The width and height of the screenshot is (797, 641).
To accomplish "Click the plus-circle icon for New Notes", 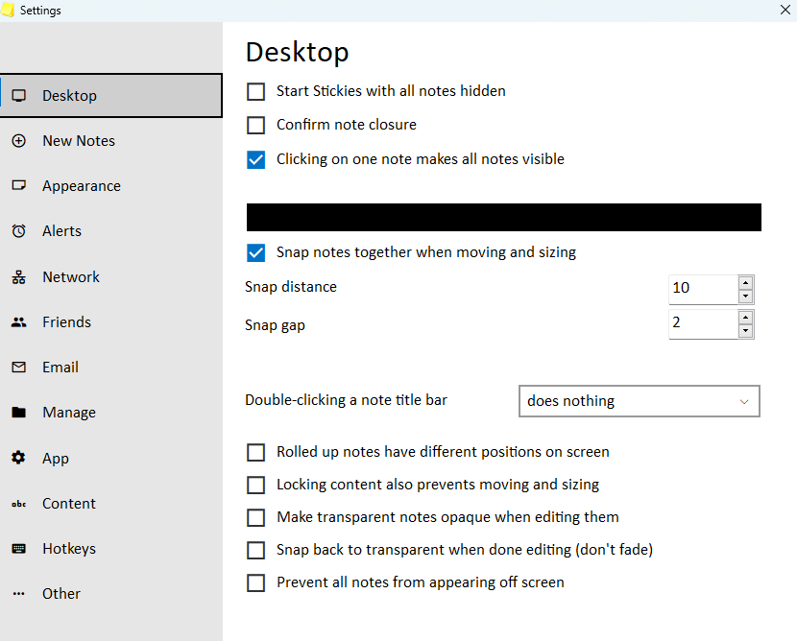I will [18, 141].
